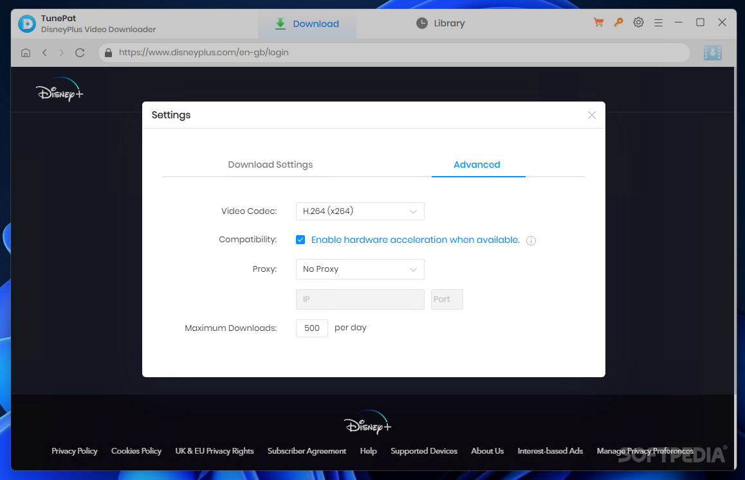Screen dimensions: 745x480
Task: Select the Advanced tab
Action: click(477, 164)
